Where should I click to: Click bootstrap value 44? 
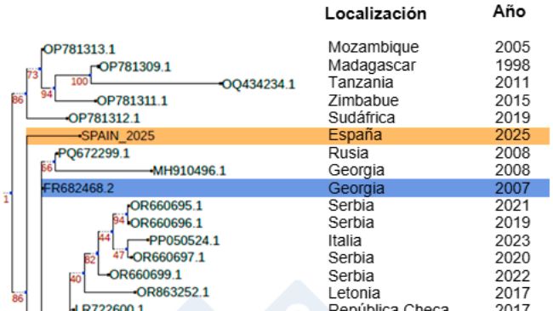(x=104, y=238)
